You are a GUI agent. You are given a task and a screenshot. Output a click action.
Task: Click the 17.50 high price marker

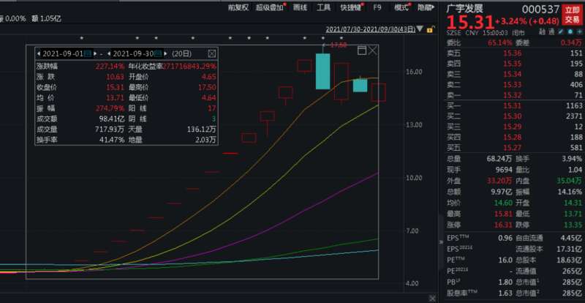click(x=338, y=45)
